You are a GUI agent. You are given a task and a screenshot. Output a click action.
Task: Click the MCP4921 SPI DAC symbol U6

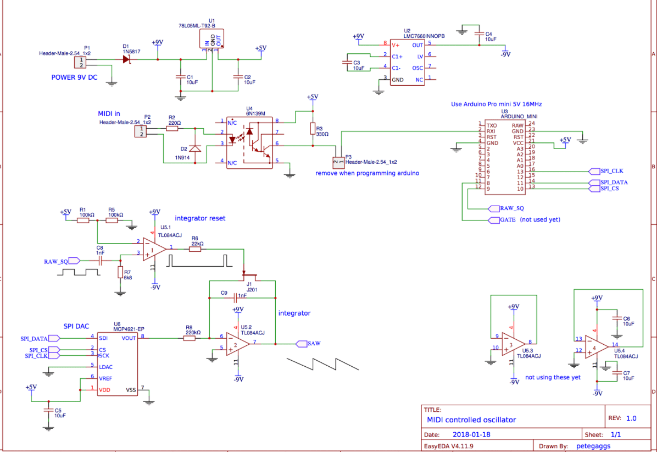(x=117, y=363)
